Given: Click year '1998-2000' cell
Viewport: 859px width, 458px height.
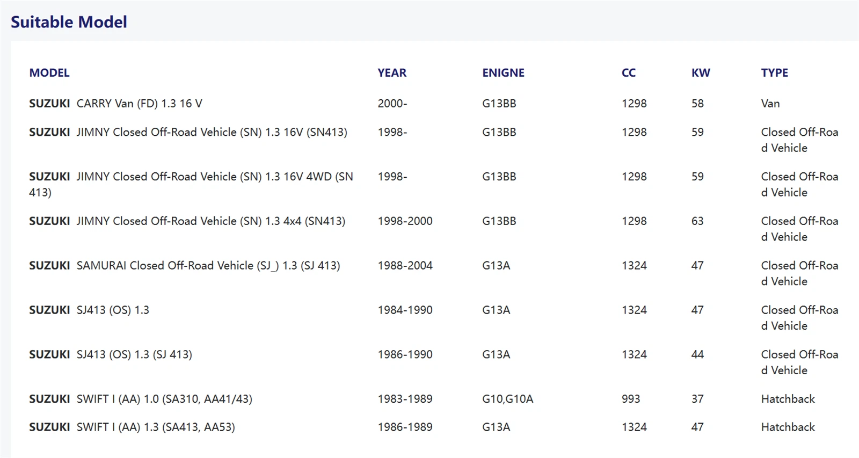Looking at the screenshot, I should click(x=405, y=221).
